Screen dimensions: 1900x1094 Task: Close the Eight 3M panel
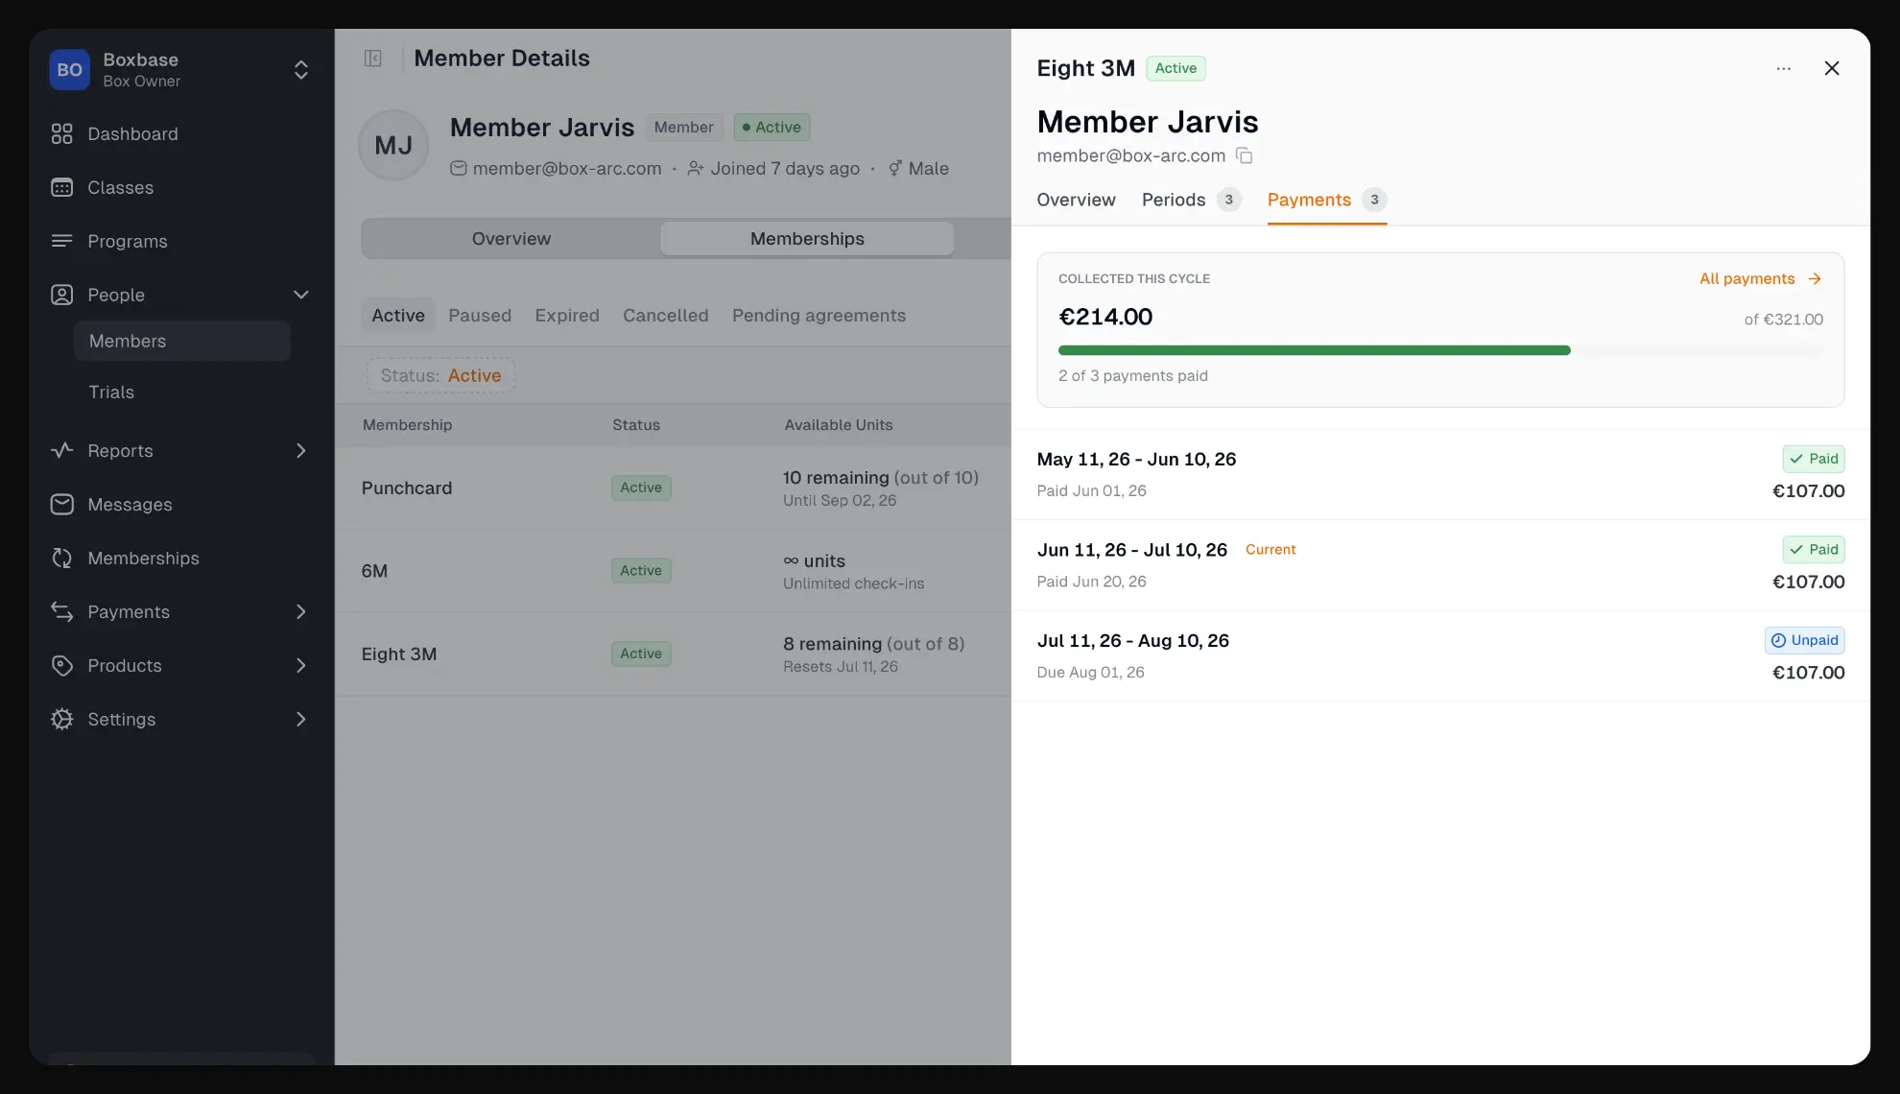pos(1831,68)
